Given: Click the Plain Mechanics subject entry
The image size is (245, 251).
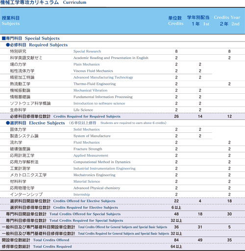Looking at the screenshot, I should 86,64.
